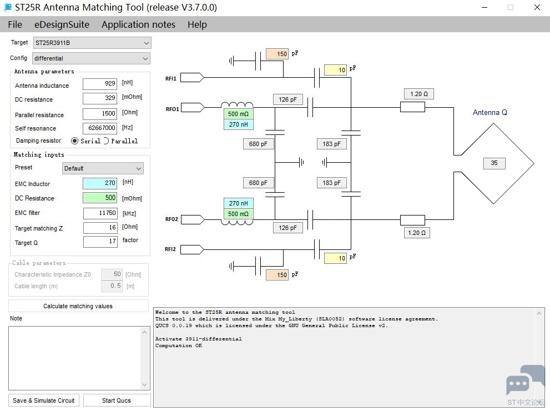This screenshot has height=411, width=550.
Task: Click the RFO2 500 mΩ value box
Action: pos(238,214)
